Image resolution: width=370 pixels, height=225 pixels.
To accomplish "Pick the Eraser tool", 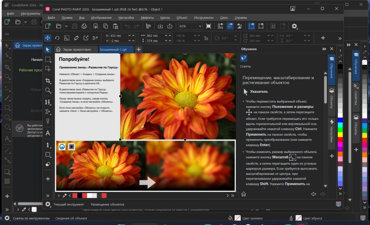I will (x=48, y=164).
